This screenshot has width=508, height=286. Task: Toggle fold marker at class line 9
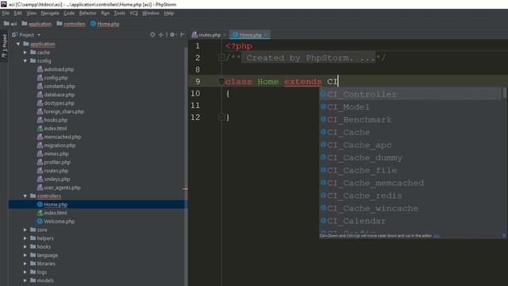coord(221,81)
